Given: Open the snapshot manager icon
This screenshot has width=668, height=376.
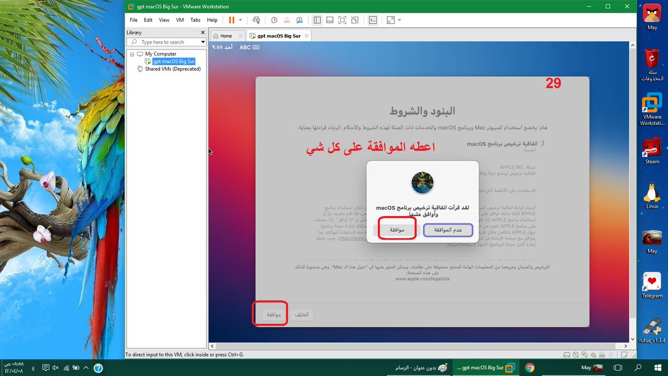Looking at the screenshot, I should (x=299, y=20).
